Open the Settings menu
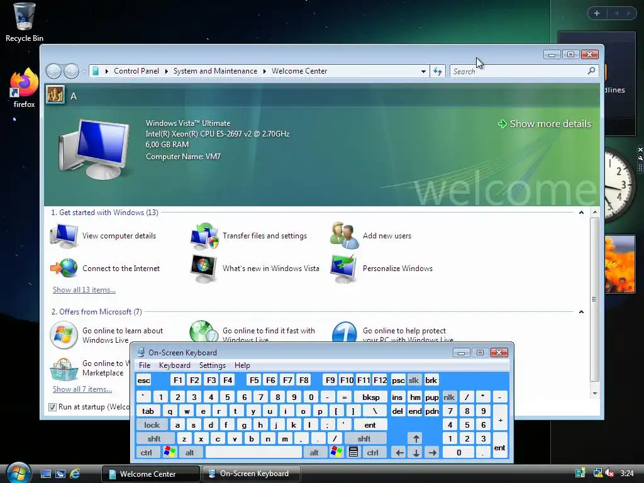The width and height of the screenshot is (644, 483). tap(213, 365)
